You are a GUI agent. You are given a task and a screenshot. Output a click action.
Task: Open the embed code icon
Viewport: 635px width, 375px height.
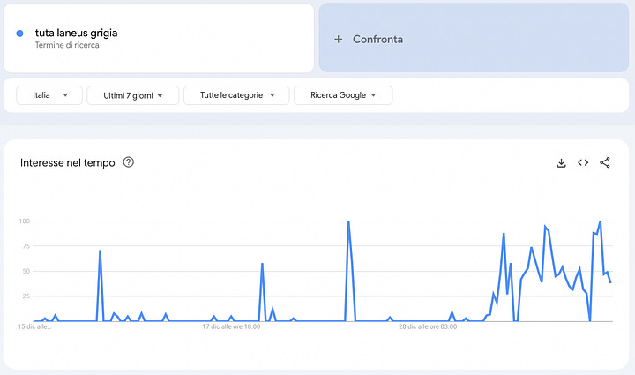(583, 162)
